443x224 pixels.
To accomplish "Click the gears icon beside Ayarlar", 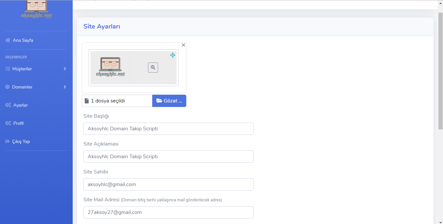I will tap(8, 105).
